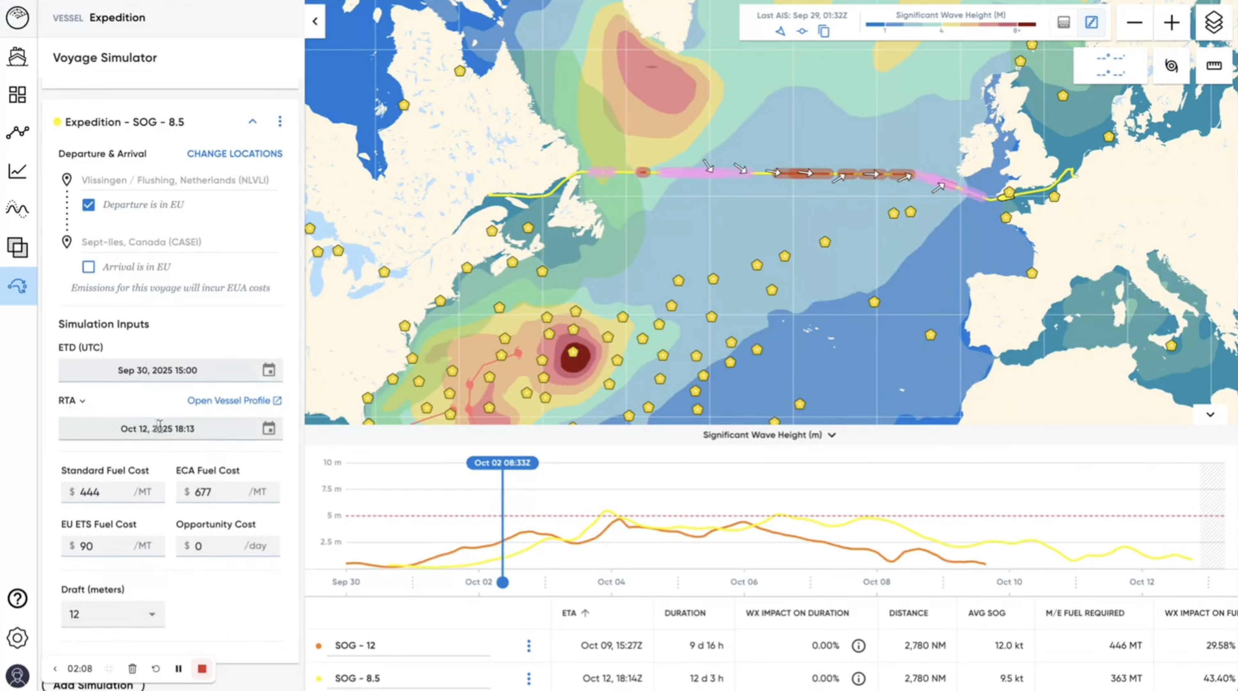Image resolution: width=1238 pixels, height=691 pixels.
Task: Open the Draft (meters) dropdown
Action: coord(112,614)
